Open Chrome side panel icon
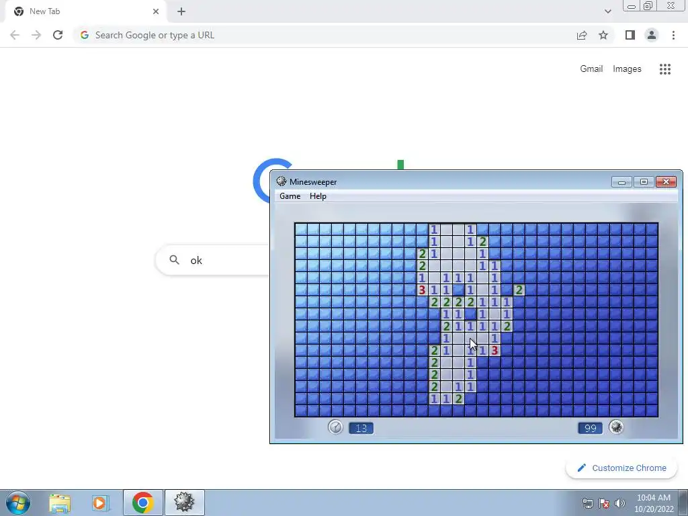The height and width of the screenshot is (516, 688). tap(630, 35)
